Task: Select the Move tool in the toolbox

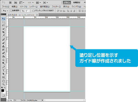Action: click(x=4, y=19)
